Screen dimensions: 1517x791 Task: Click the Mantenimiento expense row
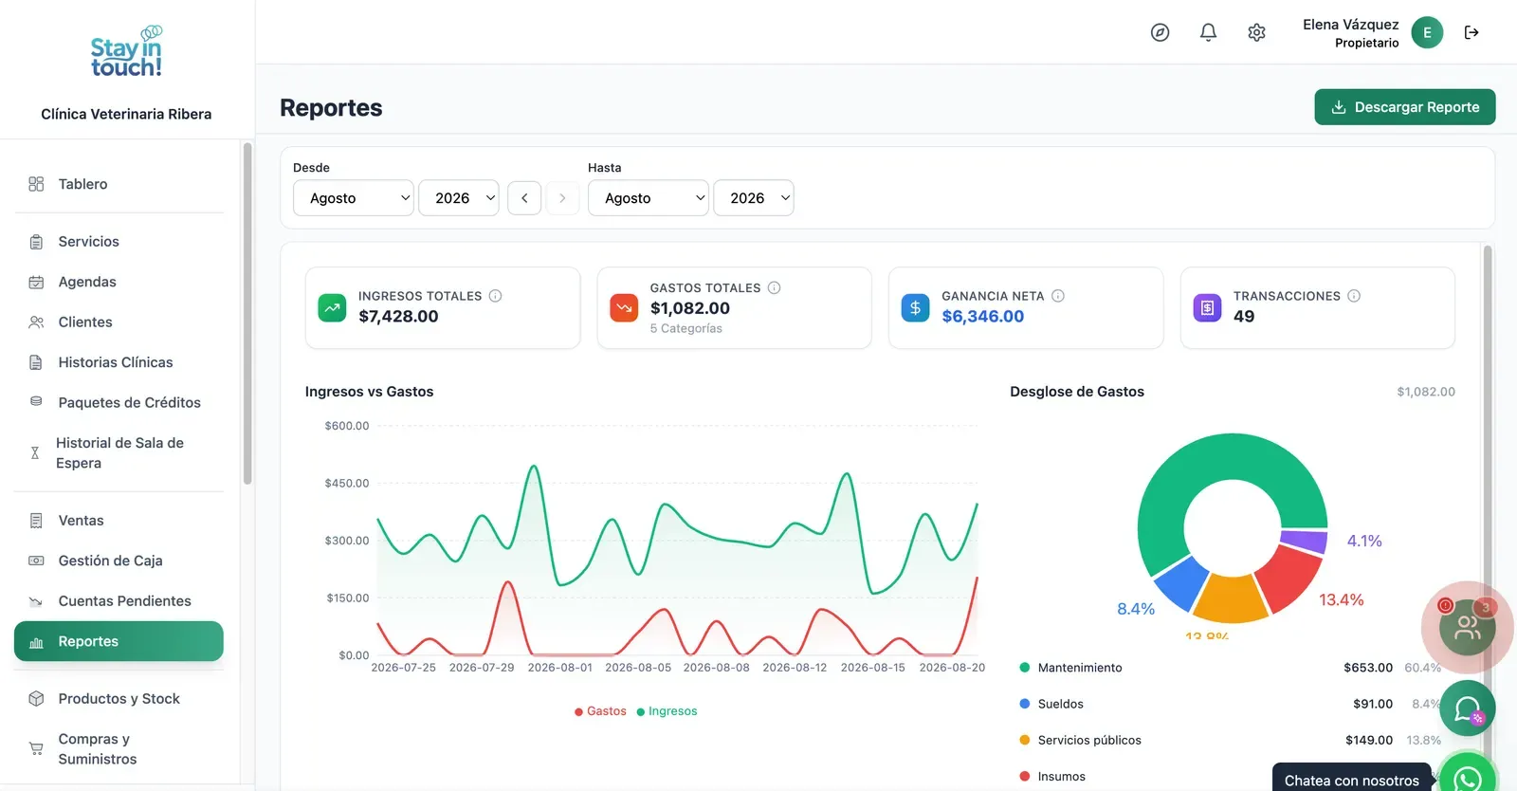pos(1230,668)
